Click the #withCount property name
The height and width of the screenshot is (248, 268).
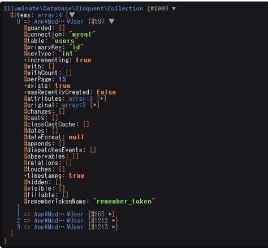(x=41, y=73)
